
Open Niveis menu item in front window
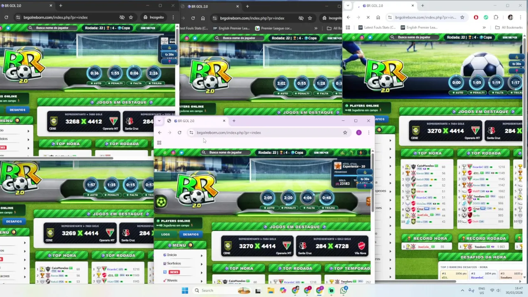pos(172,280)
